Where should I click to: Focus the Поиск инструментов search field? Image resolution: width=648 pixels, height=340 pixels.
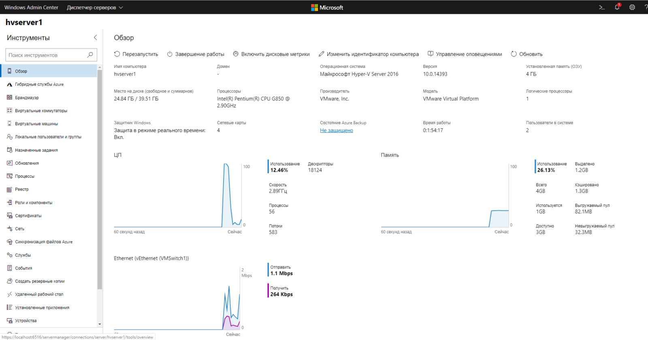(51, 55)
